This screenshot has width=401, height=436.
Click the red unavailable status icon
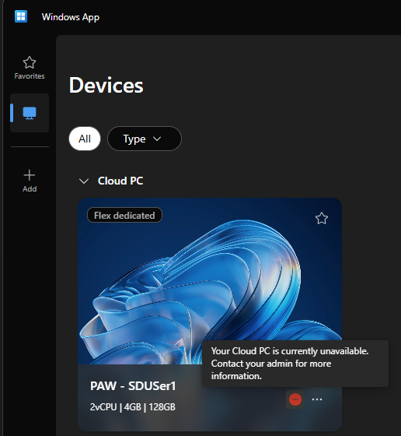pyautogui.click(x=295, y=399)
